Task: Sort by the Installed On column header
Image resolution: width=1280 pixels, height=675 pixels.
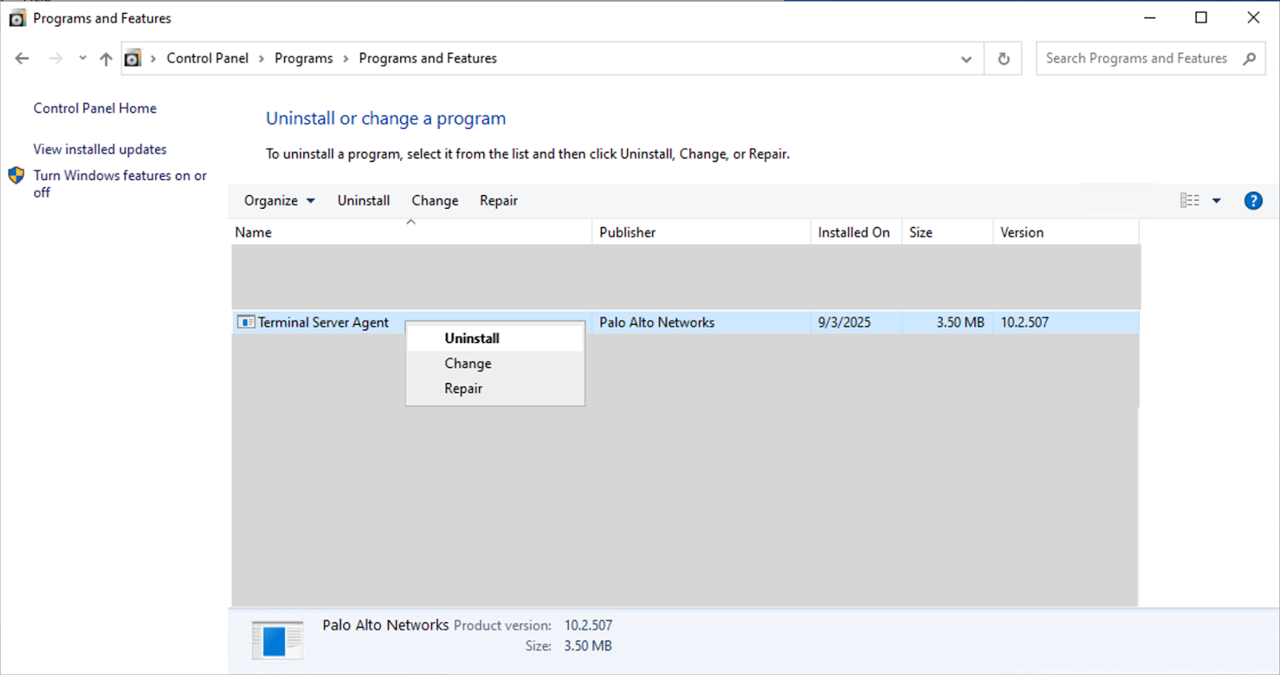Action: click(x=856, y=233)
